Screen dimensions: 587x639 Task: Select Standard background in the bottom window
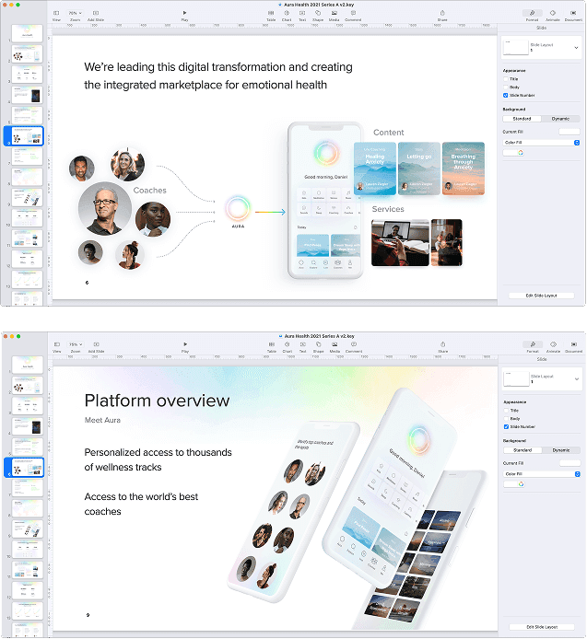point(522,450)
